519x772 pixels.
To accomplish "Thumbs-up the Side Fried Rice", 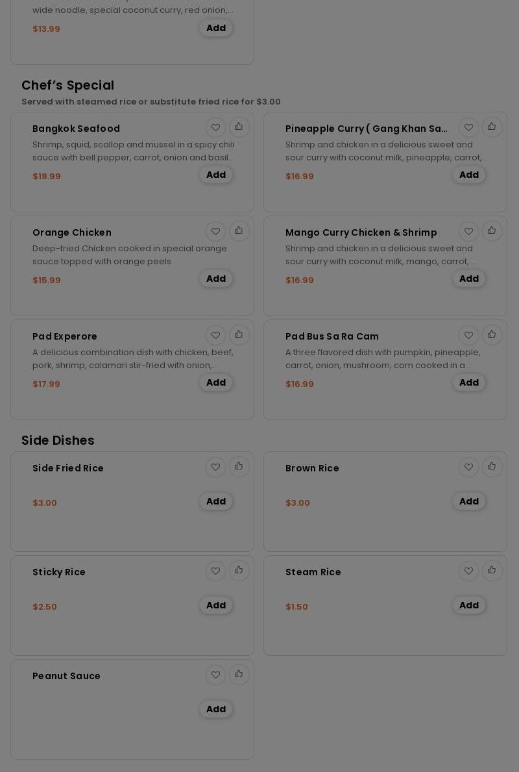I will point(239,467).
